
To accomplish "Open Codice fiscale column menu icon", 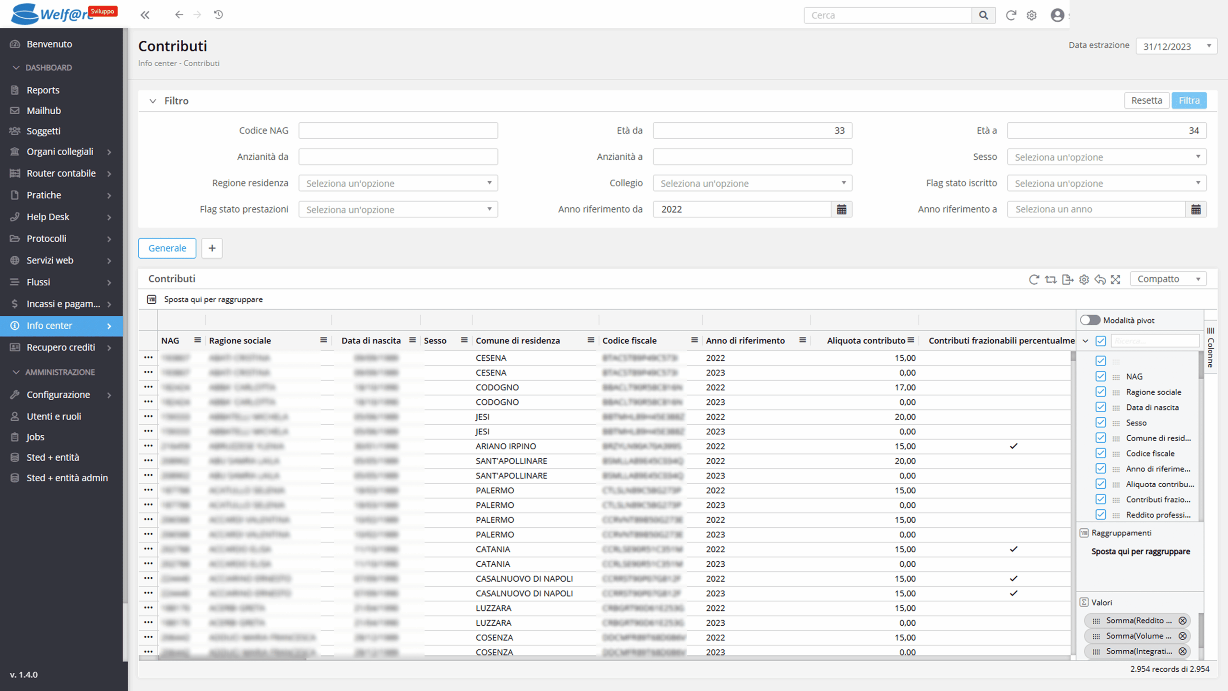I will point(694,340).
